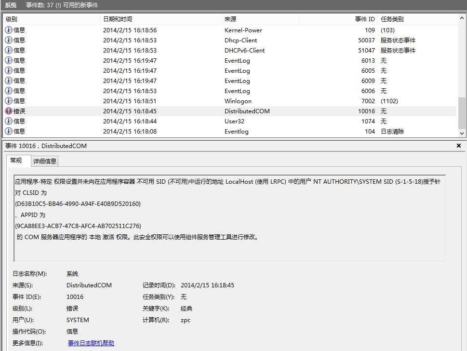Click info icon of Kernel-Power event row
This screenshot has width=467, height=351.
pos(9,30)
